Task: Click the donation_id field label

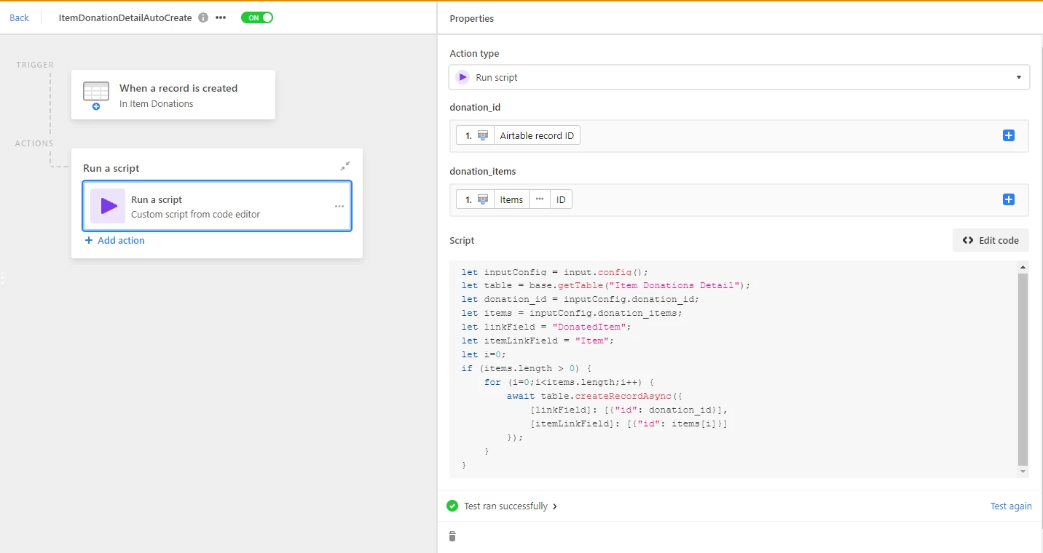Action: 475,107
